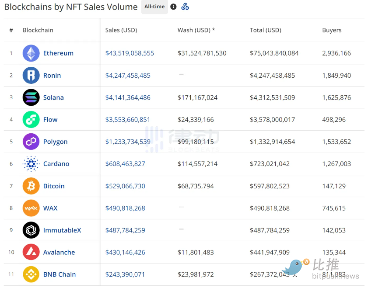The width and height of the screenshot is (368, 288).
Task: Click Solana total $4,312,531,509
Action: (272, 97)
